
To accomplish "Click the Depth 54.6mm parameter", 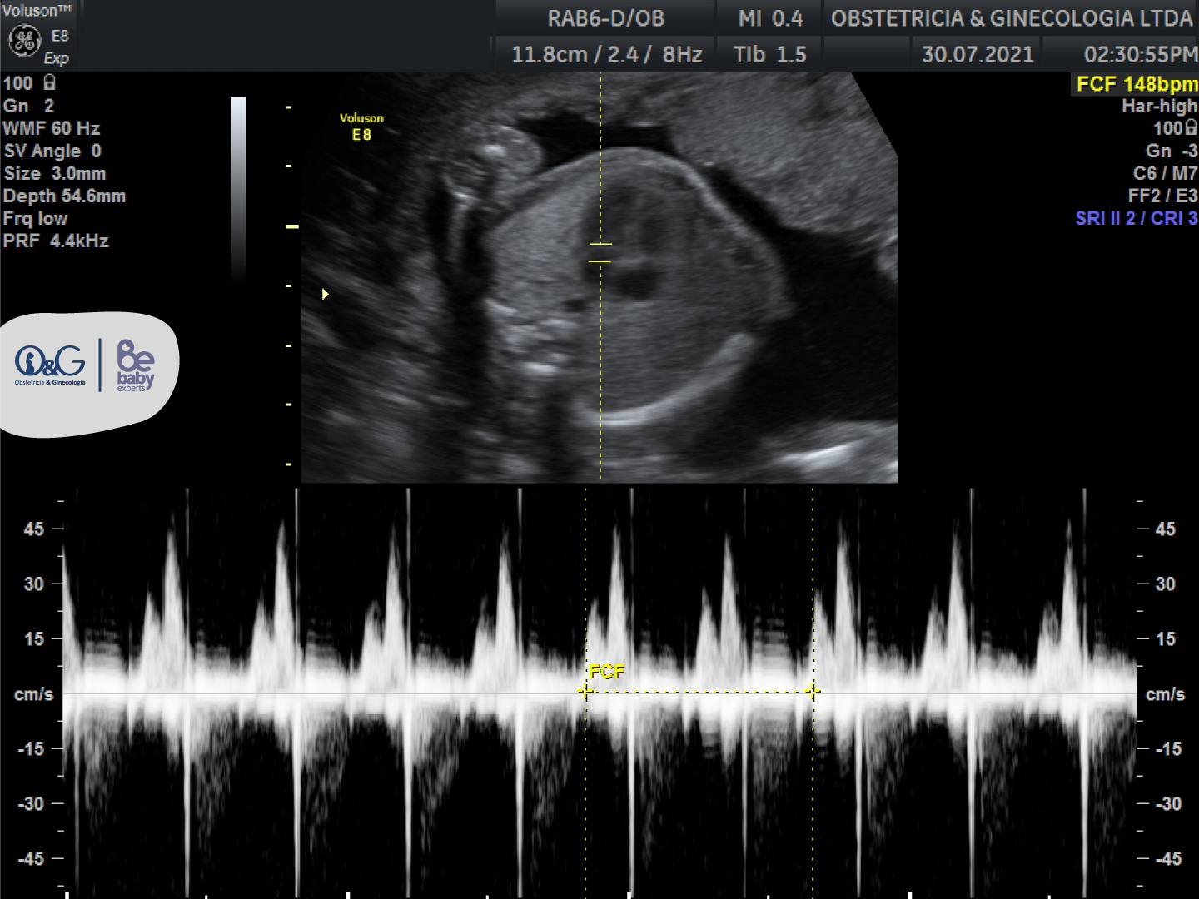I will (65, 196).
